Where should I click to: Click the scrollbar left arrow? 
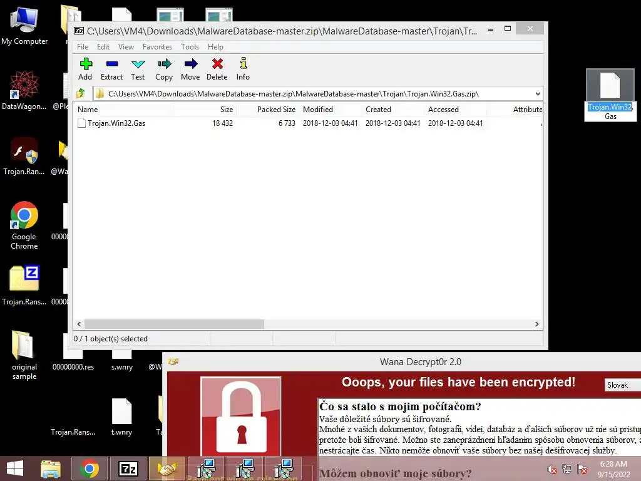tap(79, 324)
